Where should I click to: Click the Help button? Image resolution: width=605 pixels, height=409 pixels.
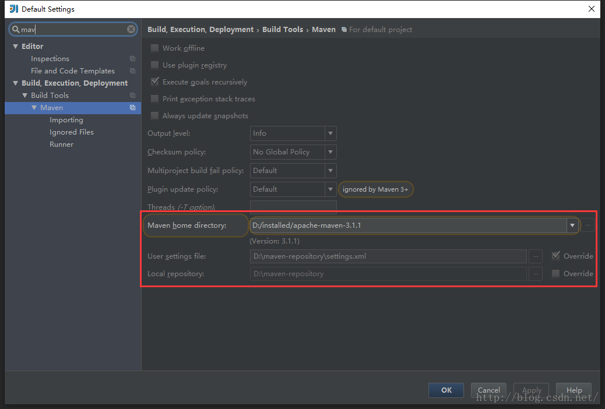(x=574, y=390)
